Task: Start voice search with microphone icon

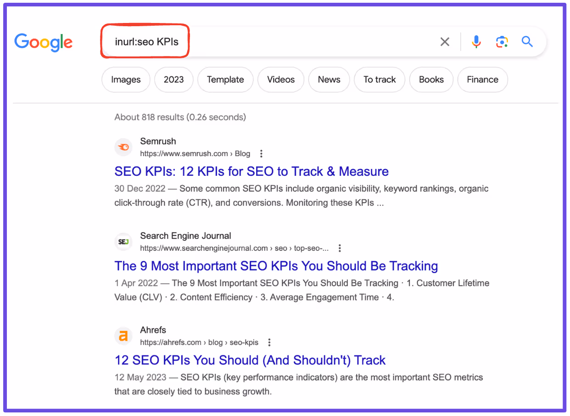Action: pos(476,42)
